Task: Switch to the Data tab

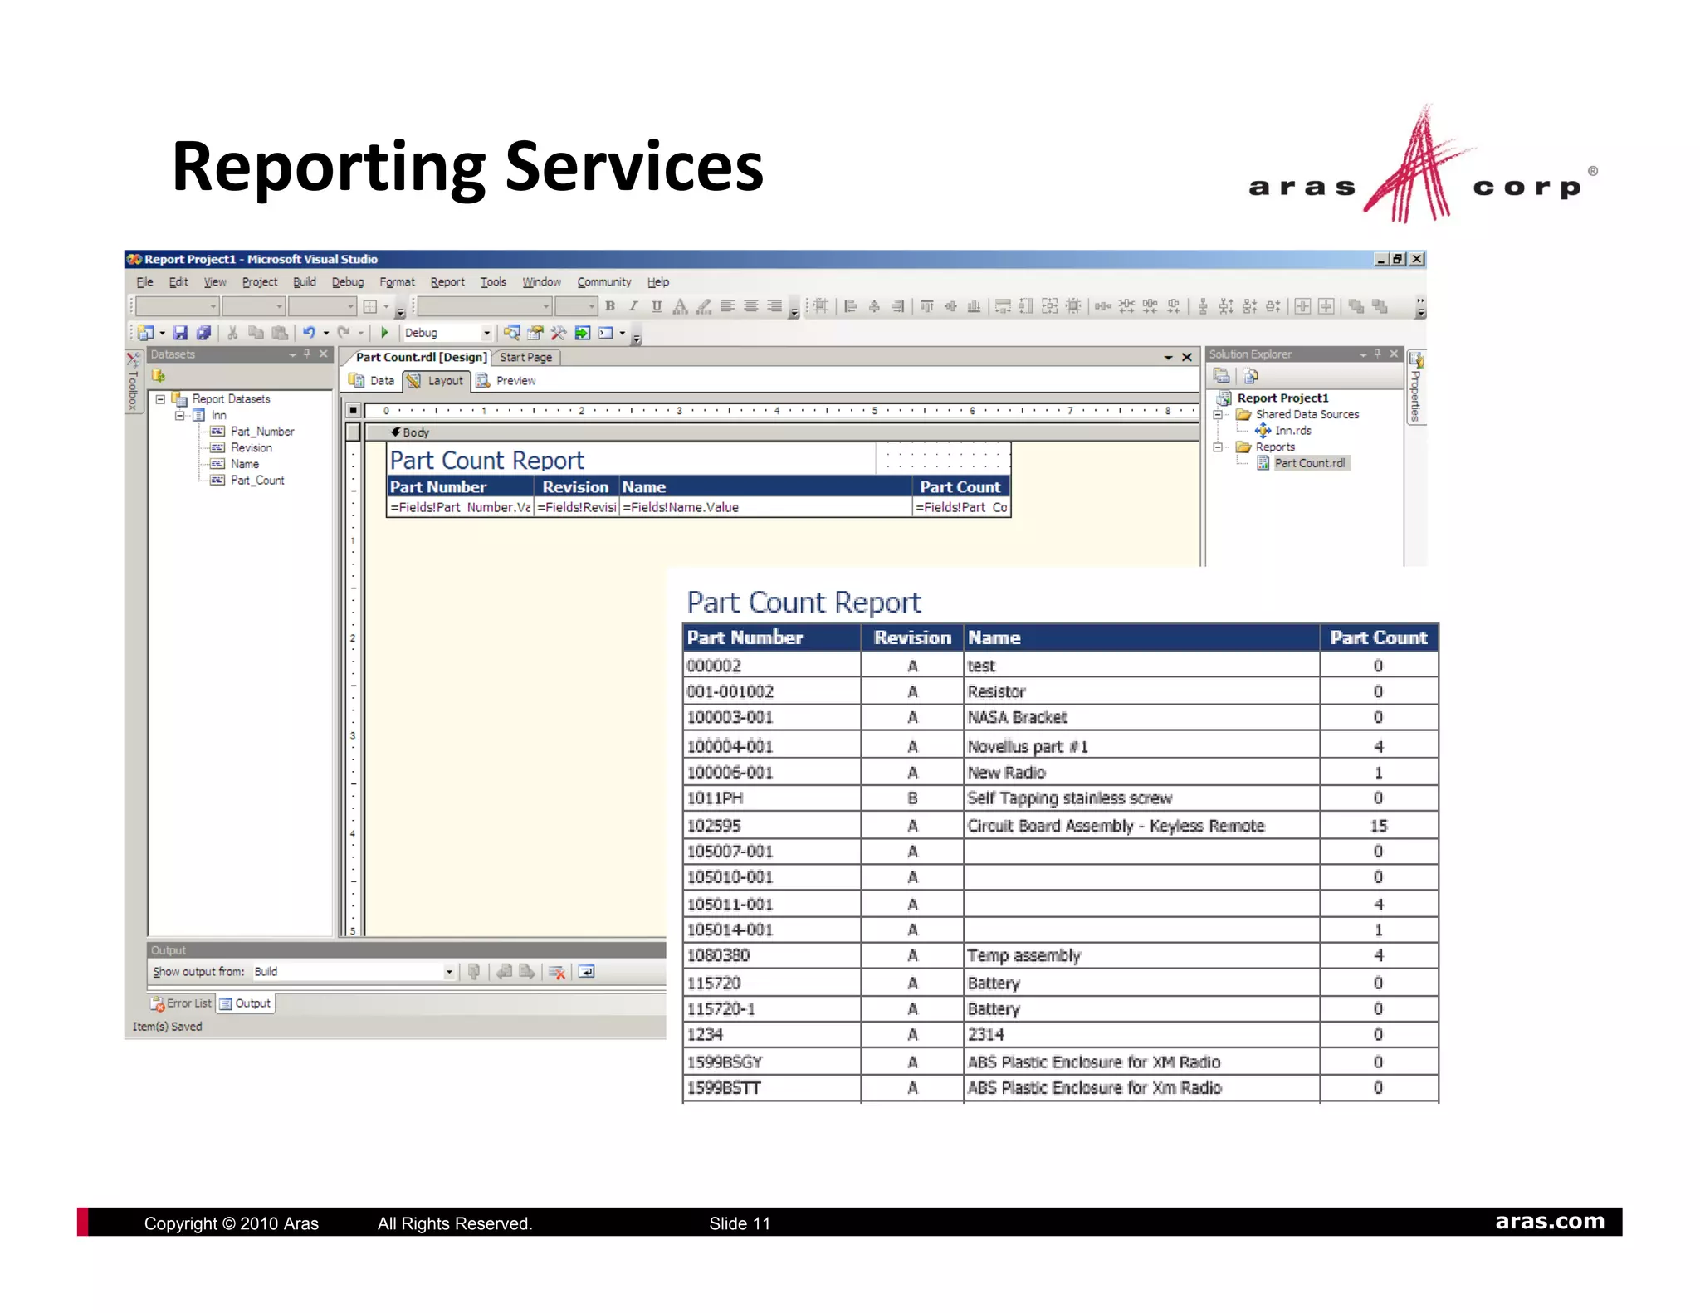Action: pos(372,381)
